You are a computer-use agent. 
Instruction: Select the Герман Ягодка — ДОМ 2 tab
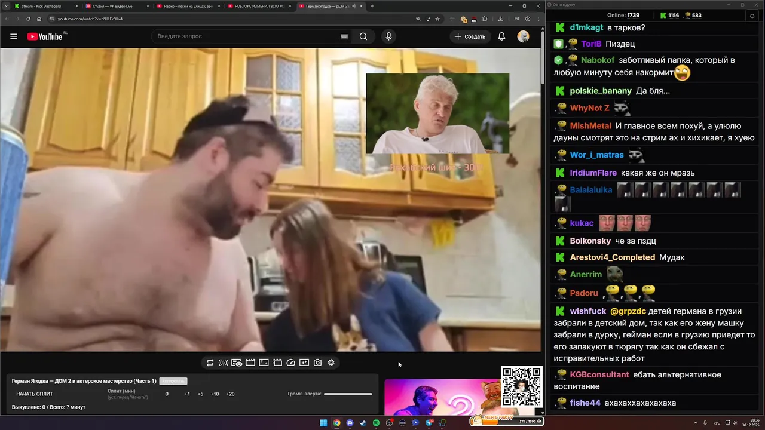[331, 6]
